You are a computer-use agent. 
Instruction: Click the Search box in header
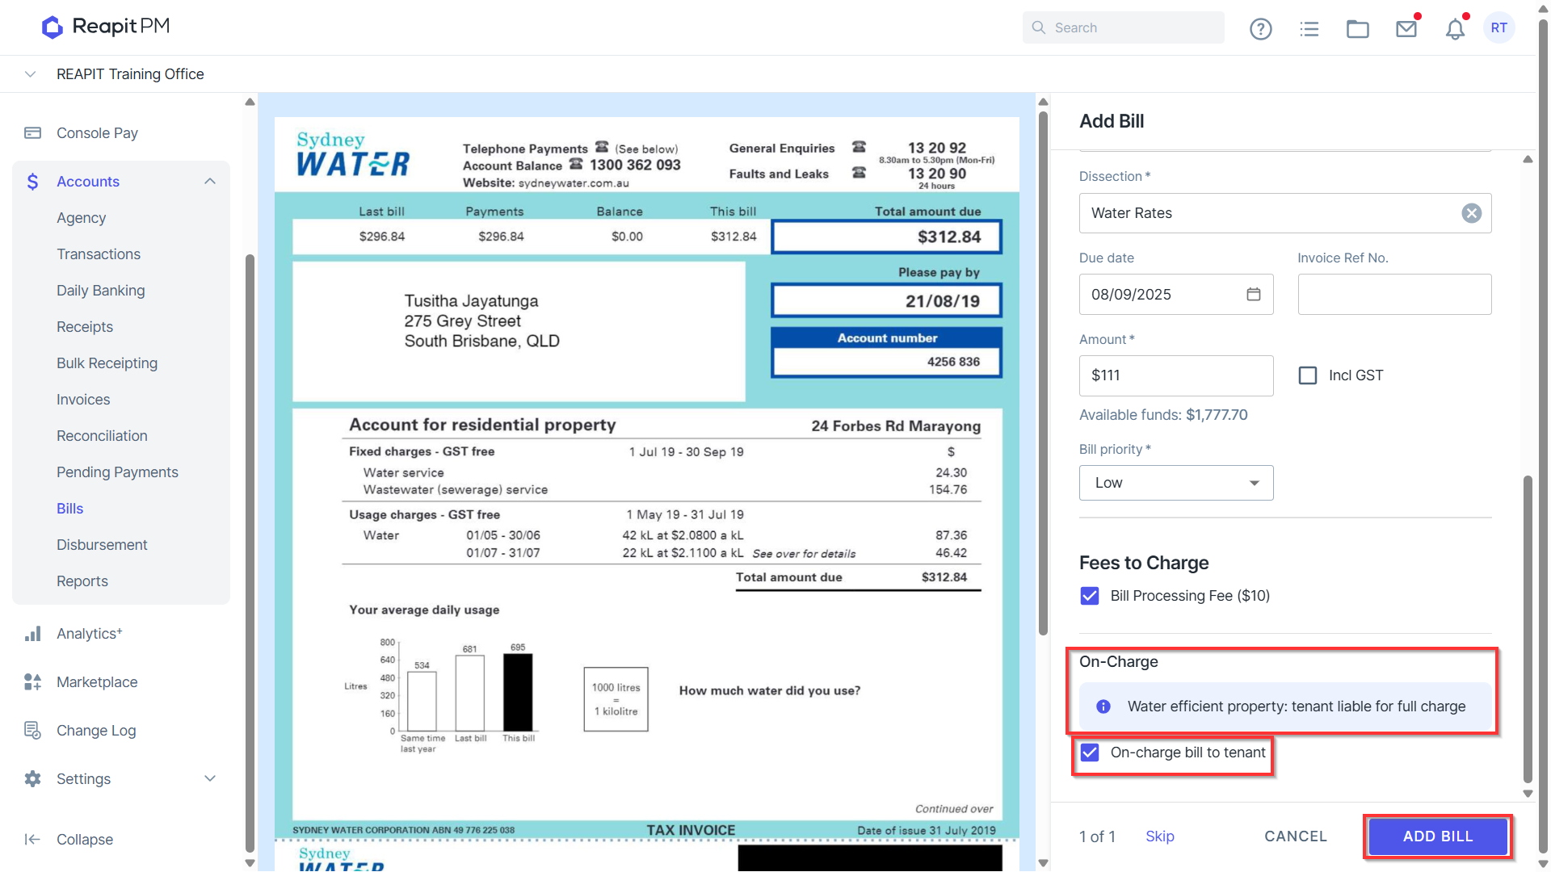(1123, 27)
